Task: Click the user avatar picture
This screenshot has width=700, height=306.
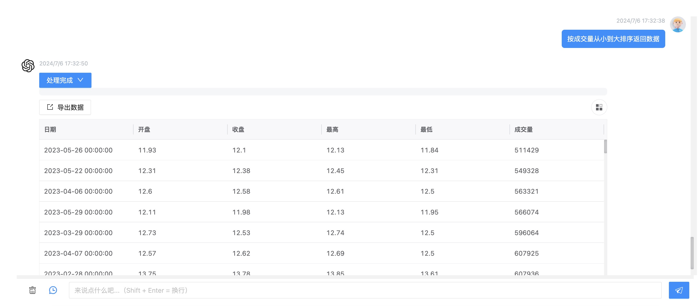Action: tap(678, 25)
